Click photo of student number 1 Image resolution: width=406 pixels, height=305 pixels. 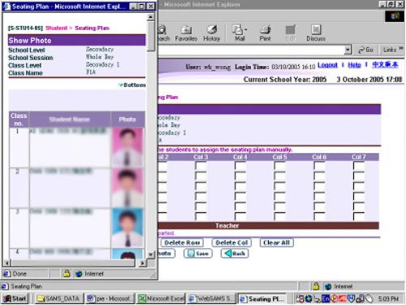click(127, 147)
